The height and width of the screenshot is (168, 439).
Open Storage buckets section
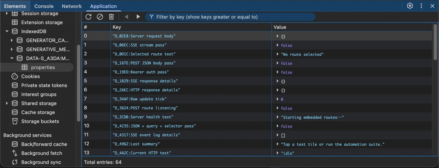pos(40,121)
